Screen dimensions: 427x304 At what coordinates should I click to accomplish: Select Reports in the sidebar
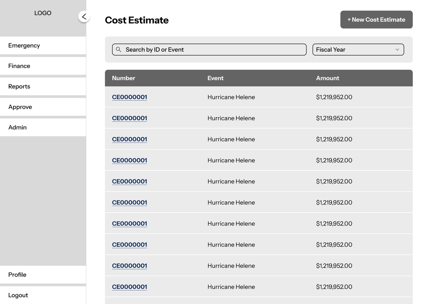[x=43, y=86]
